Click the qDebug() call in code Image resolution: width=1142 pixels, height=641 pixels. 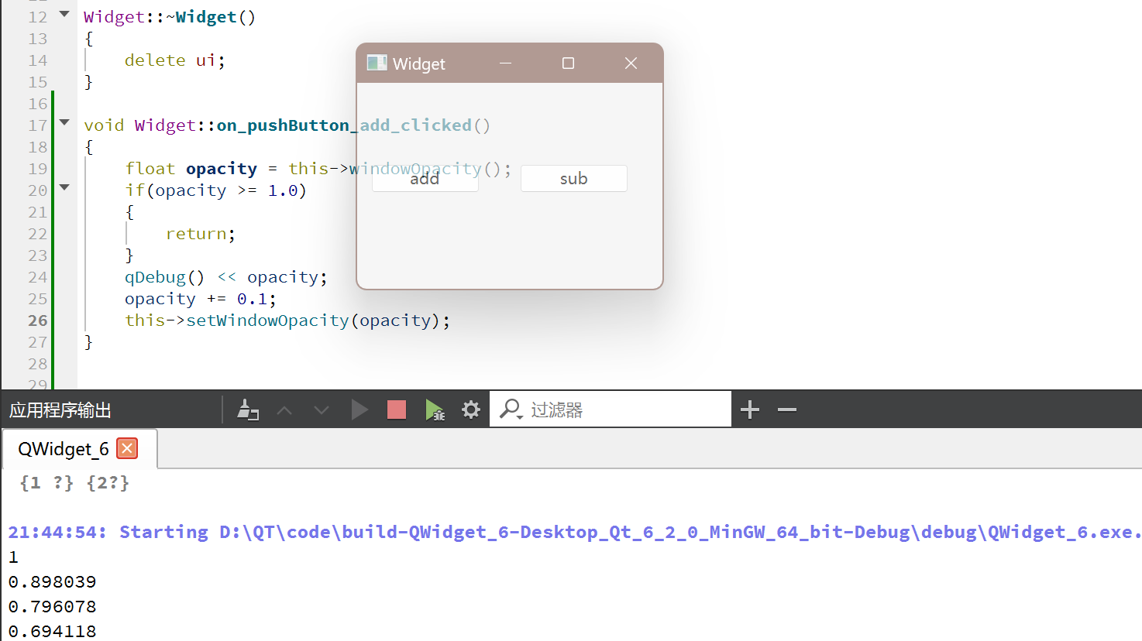(165, 277)
